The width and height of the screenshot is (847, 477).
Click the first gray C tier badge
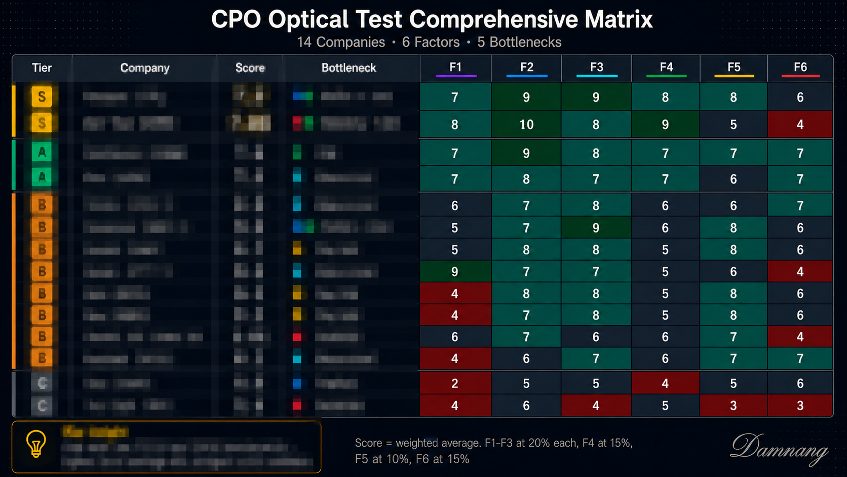tap(42, 383)
